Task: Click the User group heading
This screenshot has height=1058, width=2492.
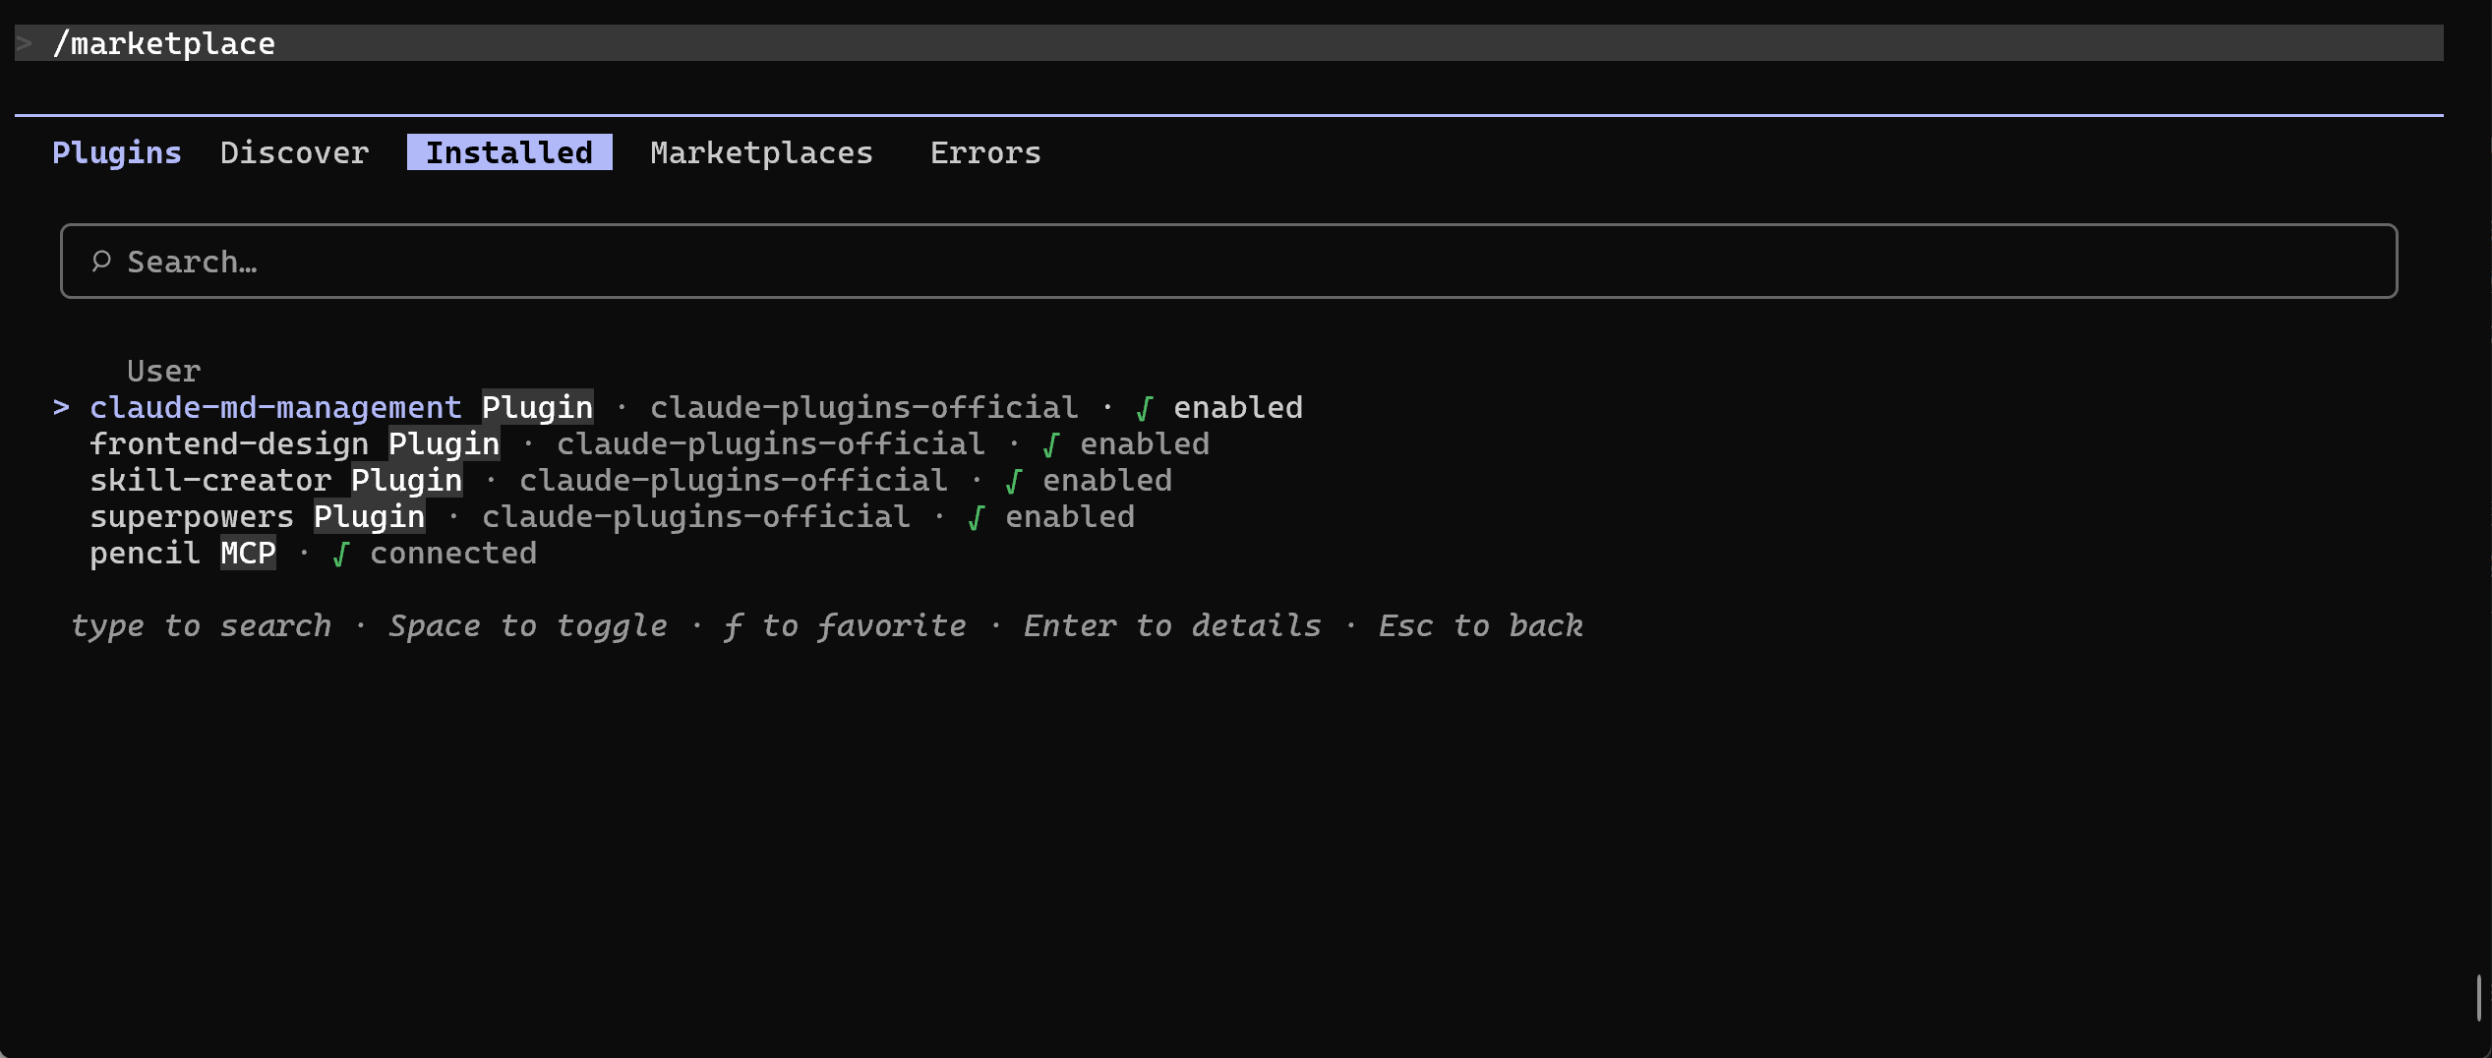Action: pyautogui.click(x=163, y=372)
